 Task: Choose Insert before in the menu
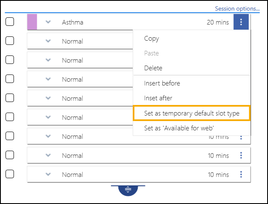162,83
